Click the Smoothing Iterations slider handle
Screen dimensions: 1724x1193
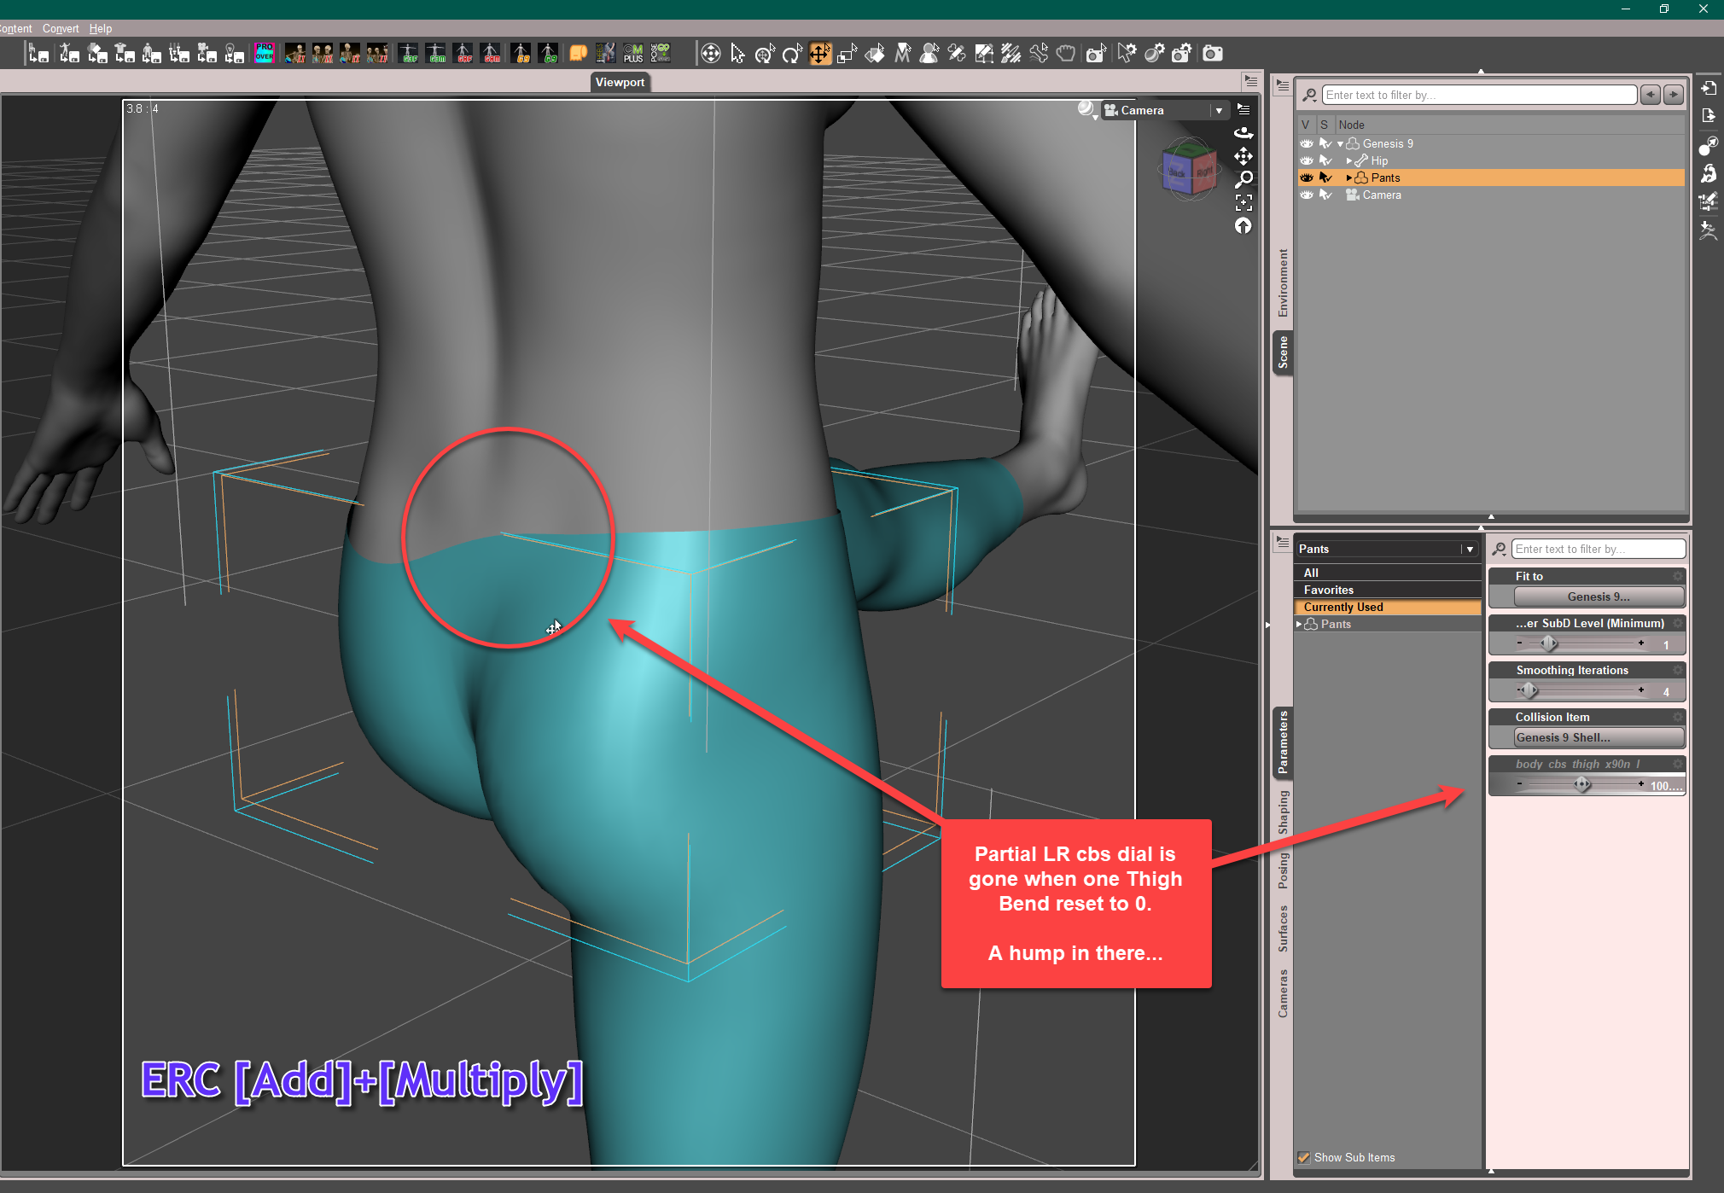[x=1529, y=690]
